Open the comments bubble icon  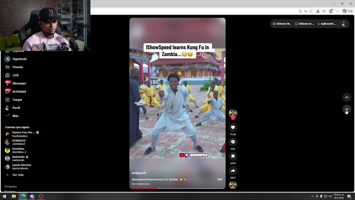[233, 142]
